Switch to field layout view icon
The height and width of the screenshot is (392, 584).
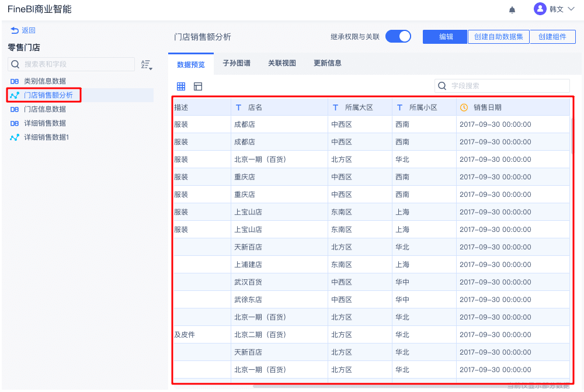pos(198,86)
